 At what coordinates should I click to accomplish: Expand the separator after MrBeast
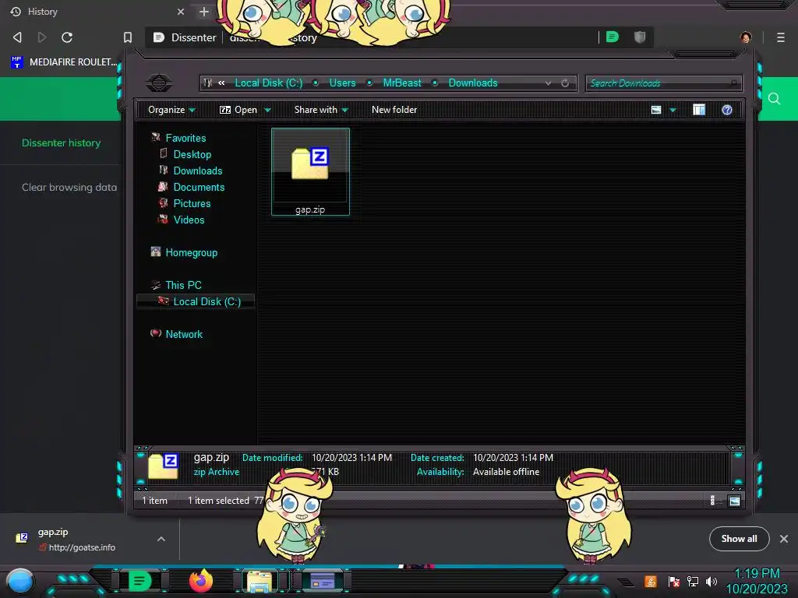pos(435,83)
